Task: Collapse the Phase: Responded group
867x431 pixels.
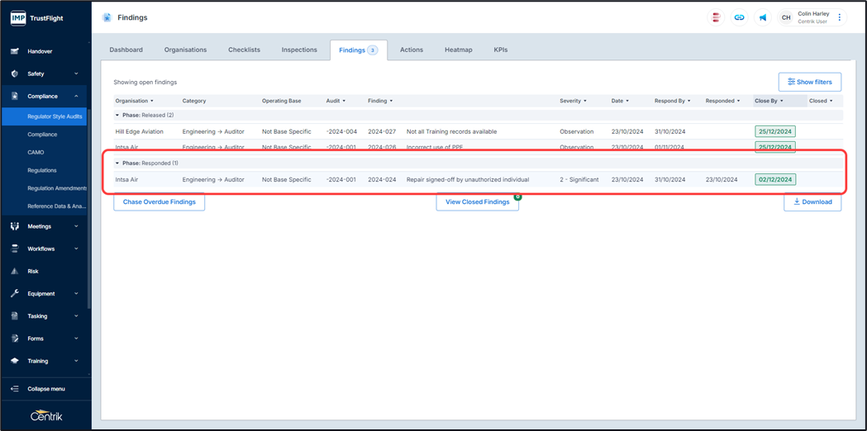Action: tap(117, 163)
